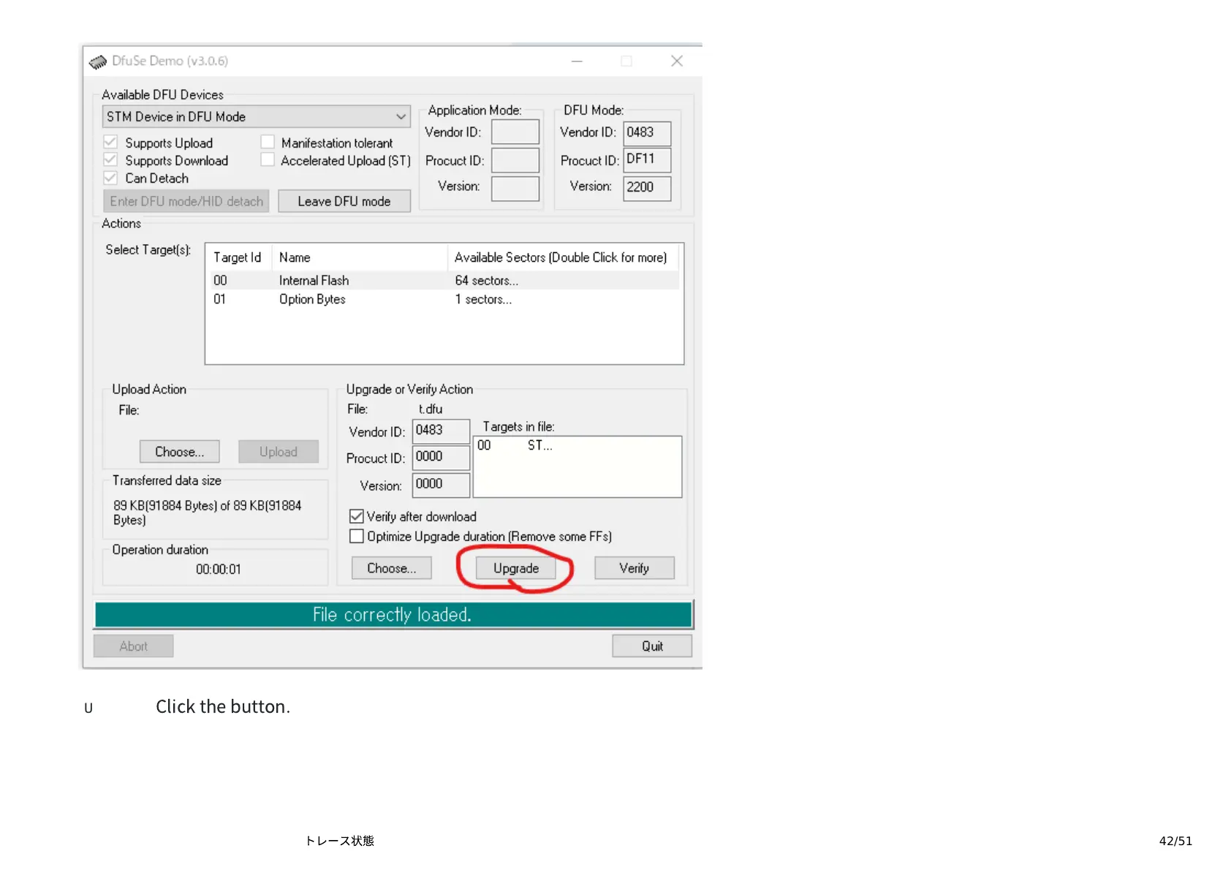Toggle the Manifestation tolerant checkbox
1231x870 pixels.
pyautogui.click(x=268, y=143)
